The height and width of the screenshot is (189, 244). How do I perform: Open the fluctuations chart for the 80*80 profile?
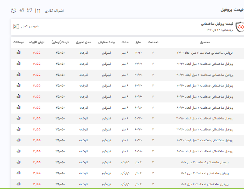click(19, 151)
